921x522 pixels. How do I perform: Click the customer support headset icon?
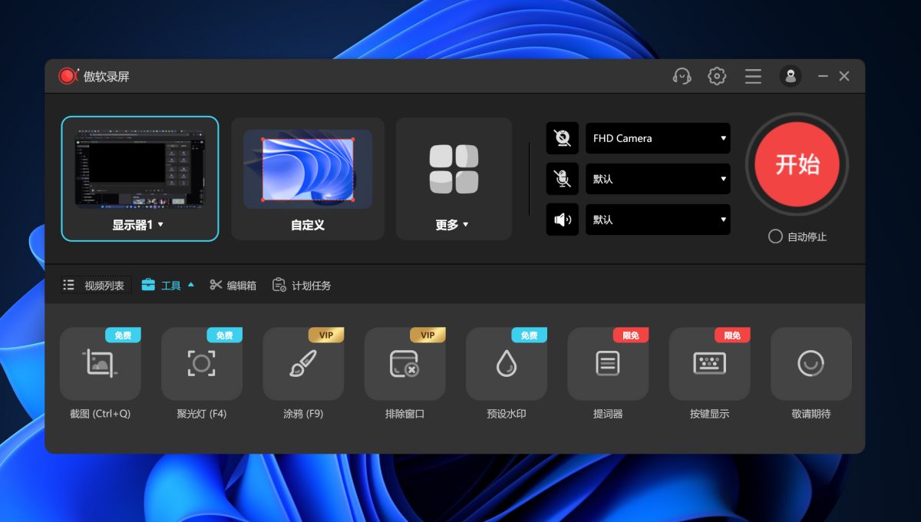point(682,76)
